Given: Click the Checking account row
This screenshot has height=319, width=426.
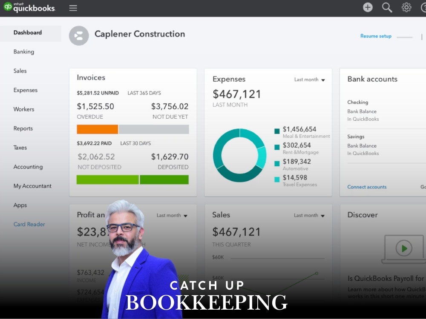Looking at the screenshot, I should coord(386,111).
